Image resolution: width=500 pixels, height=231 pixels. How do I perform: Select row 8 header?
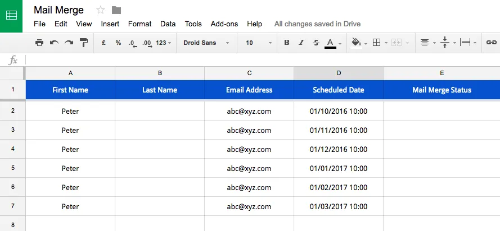pos(13,224)
